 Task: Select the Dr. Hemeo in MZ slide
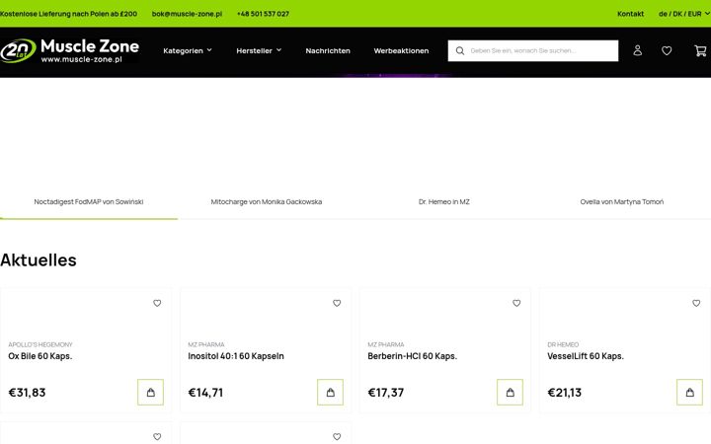[x=444, y=202]
